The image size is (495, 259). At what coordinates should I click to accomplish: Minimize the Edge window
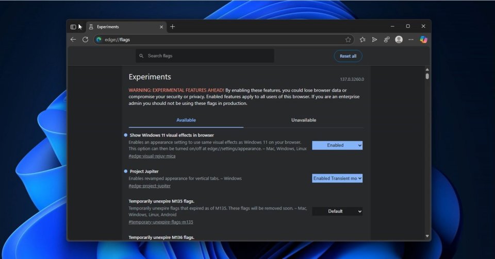(x=392, y=26)
